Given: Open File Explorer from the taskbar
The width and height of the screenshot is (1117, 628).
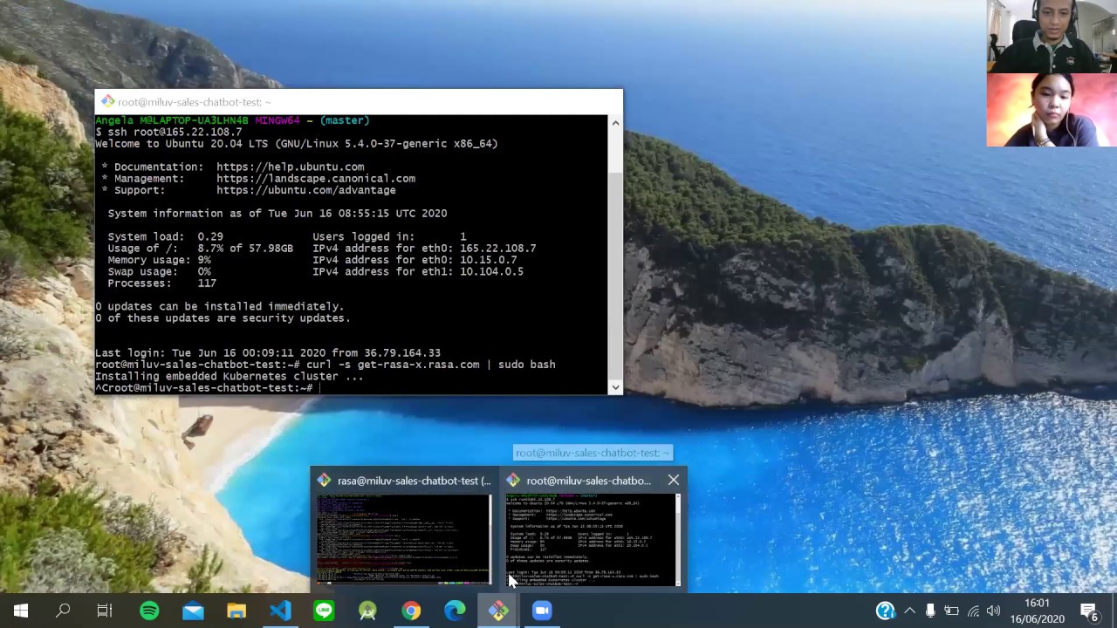Looking at the screenshot, I should [236, 611].
